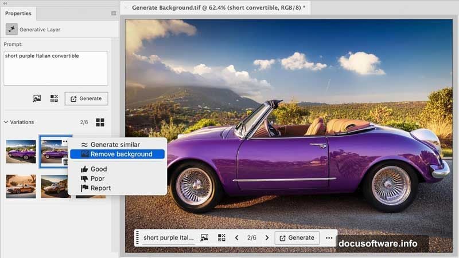Select Generate similar menu item
Image resolution: width=459 pixels, height=258 pixels.
(x=115, y=145)
